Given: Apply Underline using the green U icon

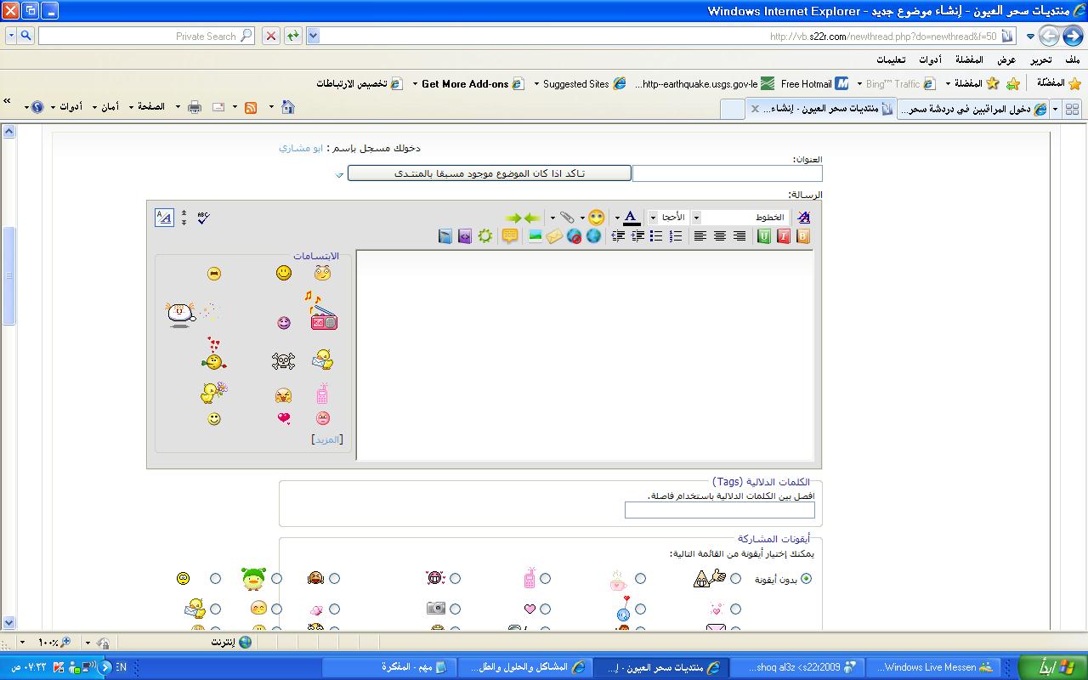Looking at the screenshot, I should click(763, 236).
